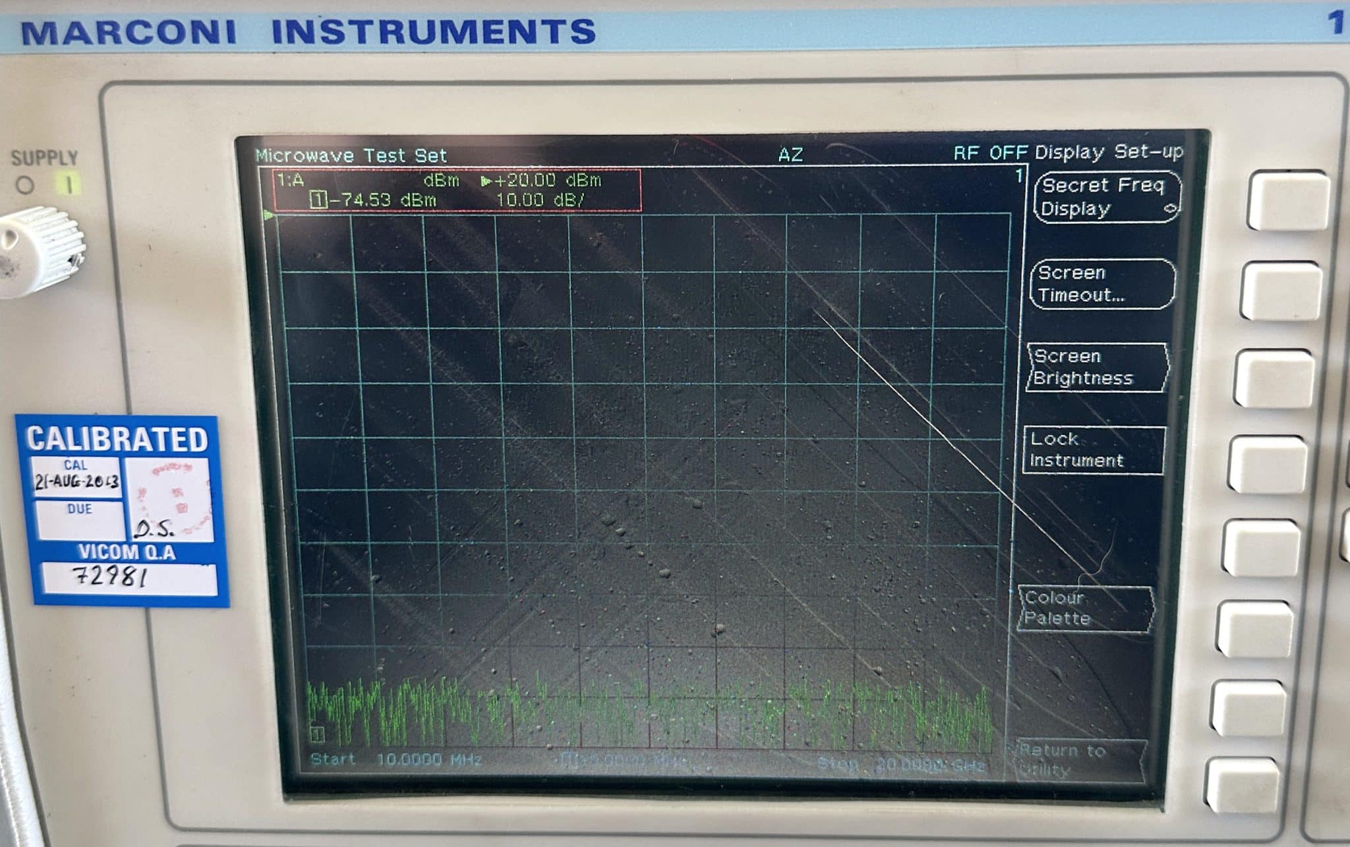Click the CALIBRATED sticker heading
This screenshot has width=1350, height=847.
pyautogui.click(x=117, y=438)
